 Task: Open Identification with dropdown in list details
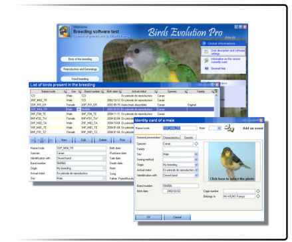[x=104, y=158]
